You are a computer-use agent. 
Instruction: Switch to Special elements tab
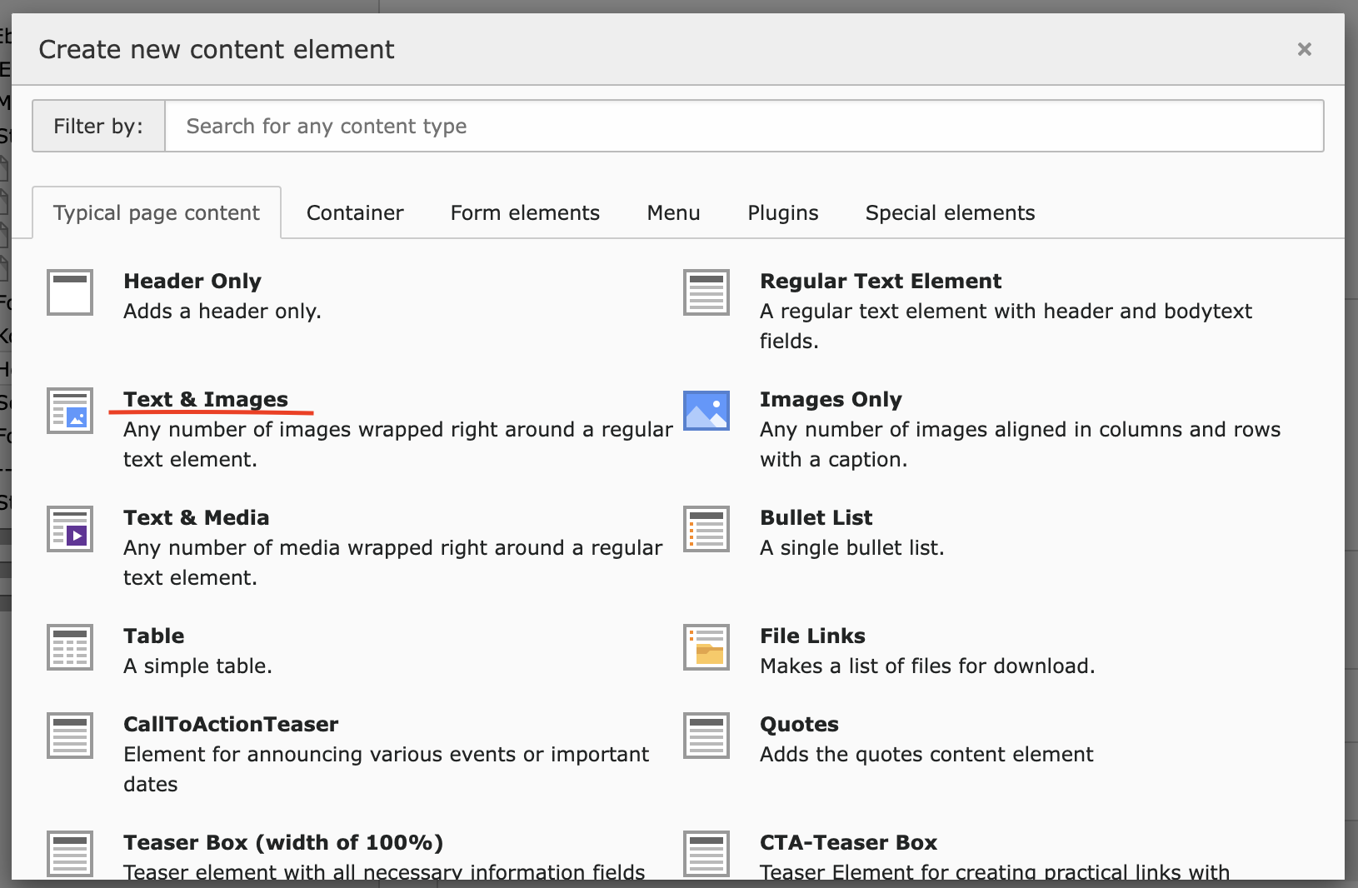tap(950, 213)
